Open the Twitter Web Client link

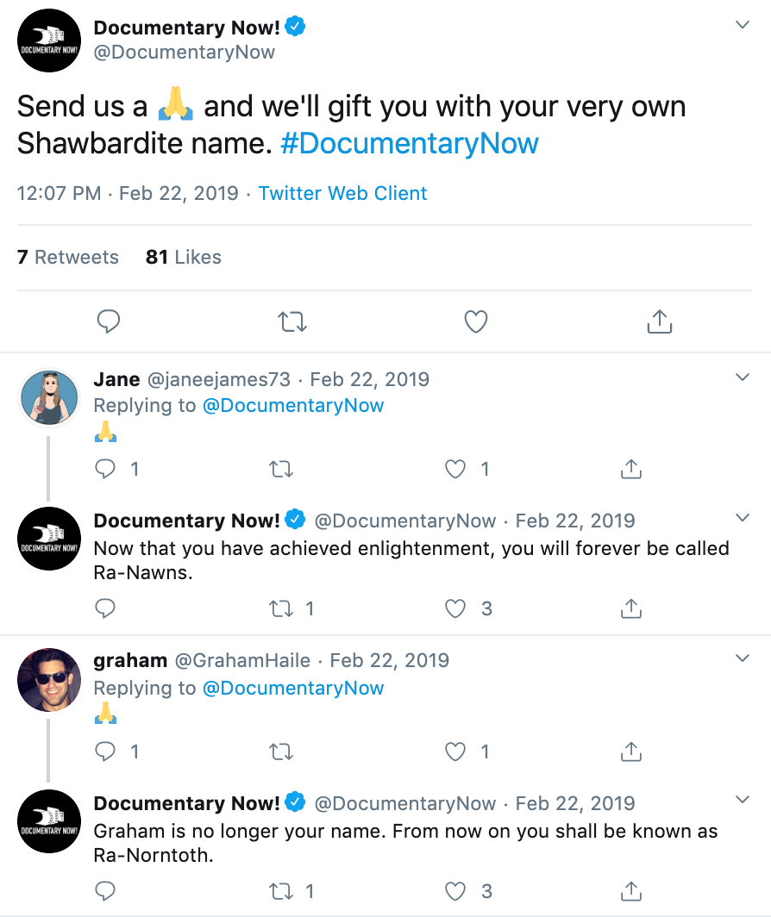pos(342,193)
